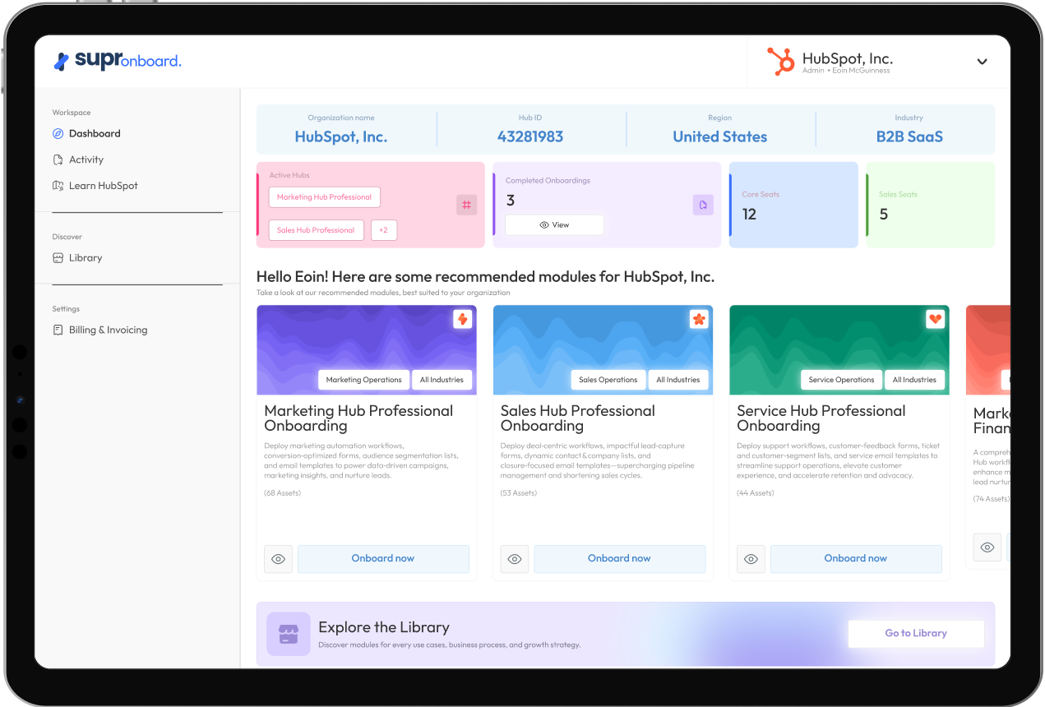
Task: Preview Marketing Hub Professional Onboarding with eye icon
Action: [x=279, y=559]
